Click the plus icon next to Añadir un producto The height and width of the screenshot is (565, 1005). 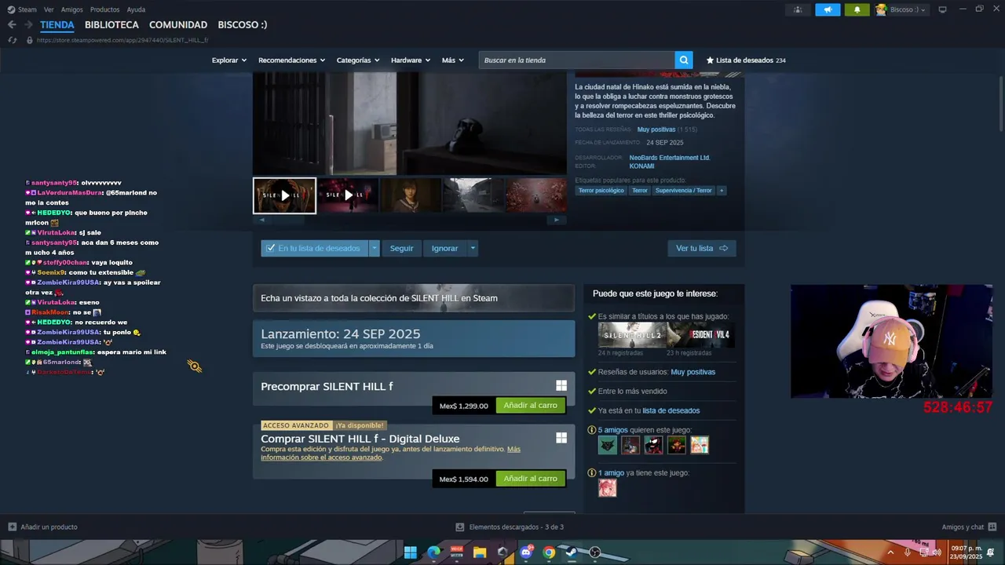(12, 527)
